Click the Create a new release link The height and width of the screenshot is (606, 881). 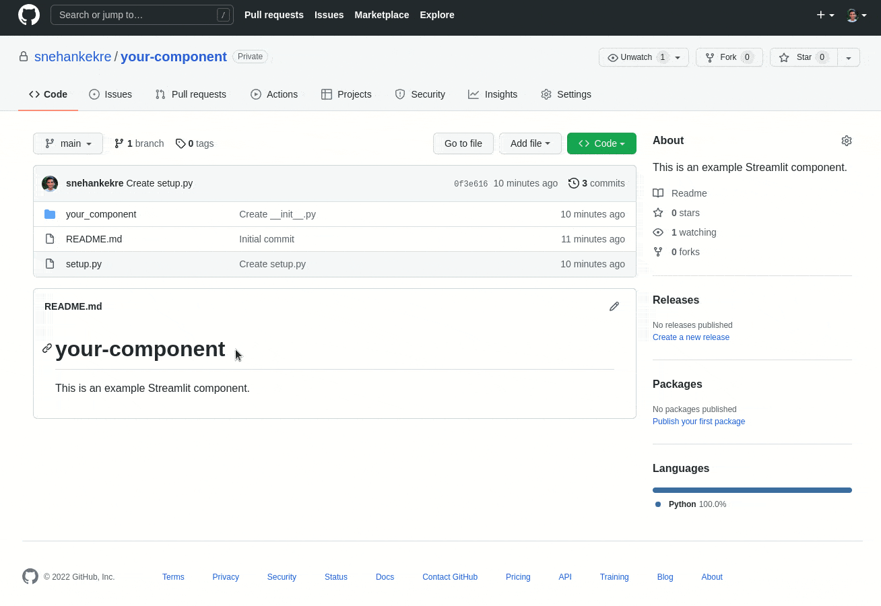(690, 337)
